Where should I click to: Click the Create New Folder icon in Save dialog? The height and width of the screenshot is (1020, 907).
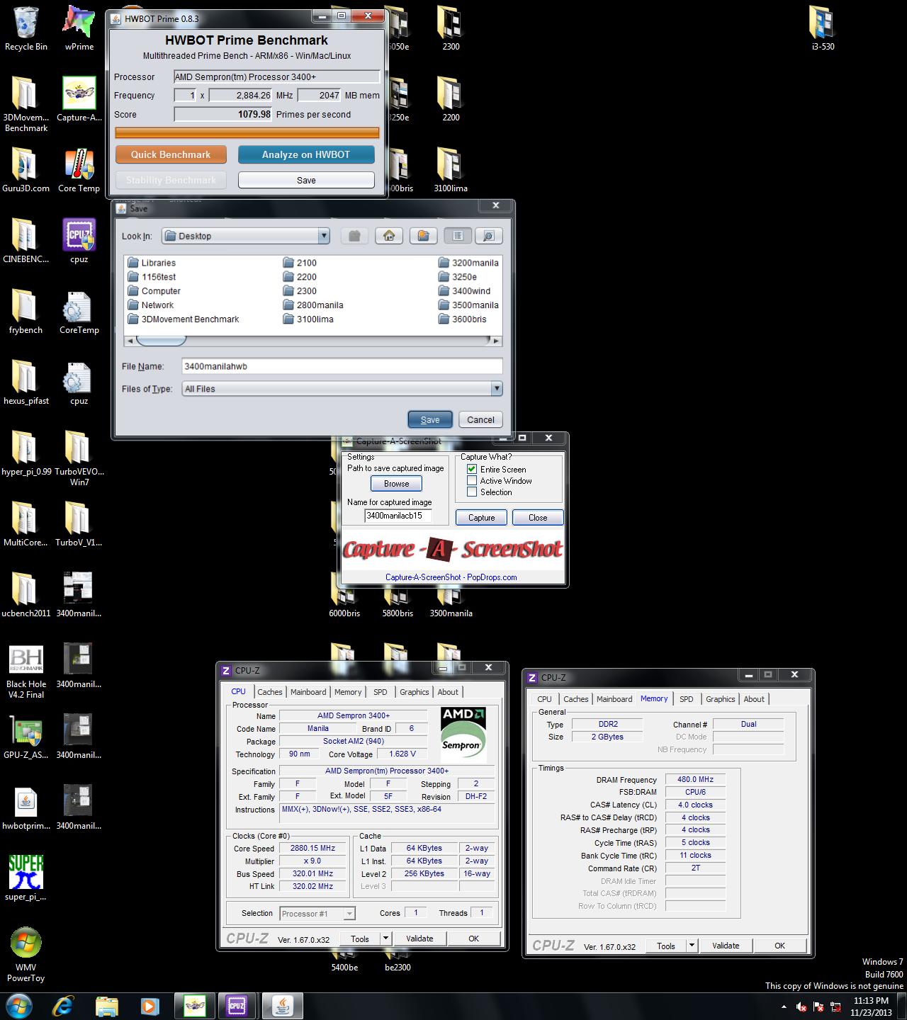point(423,236)
